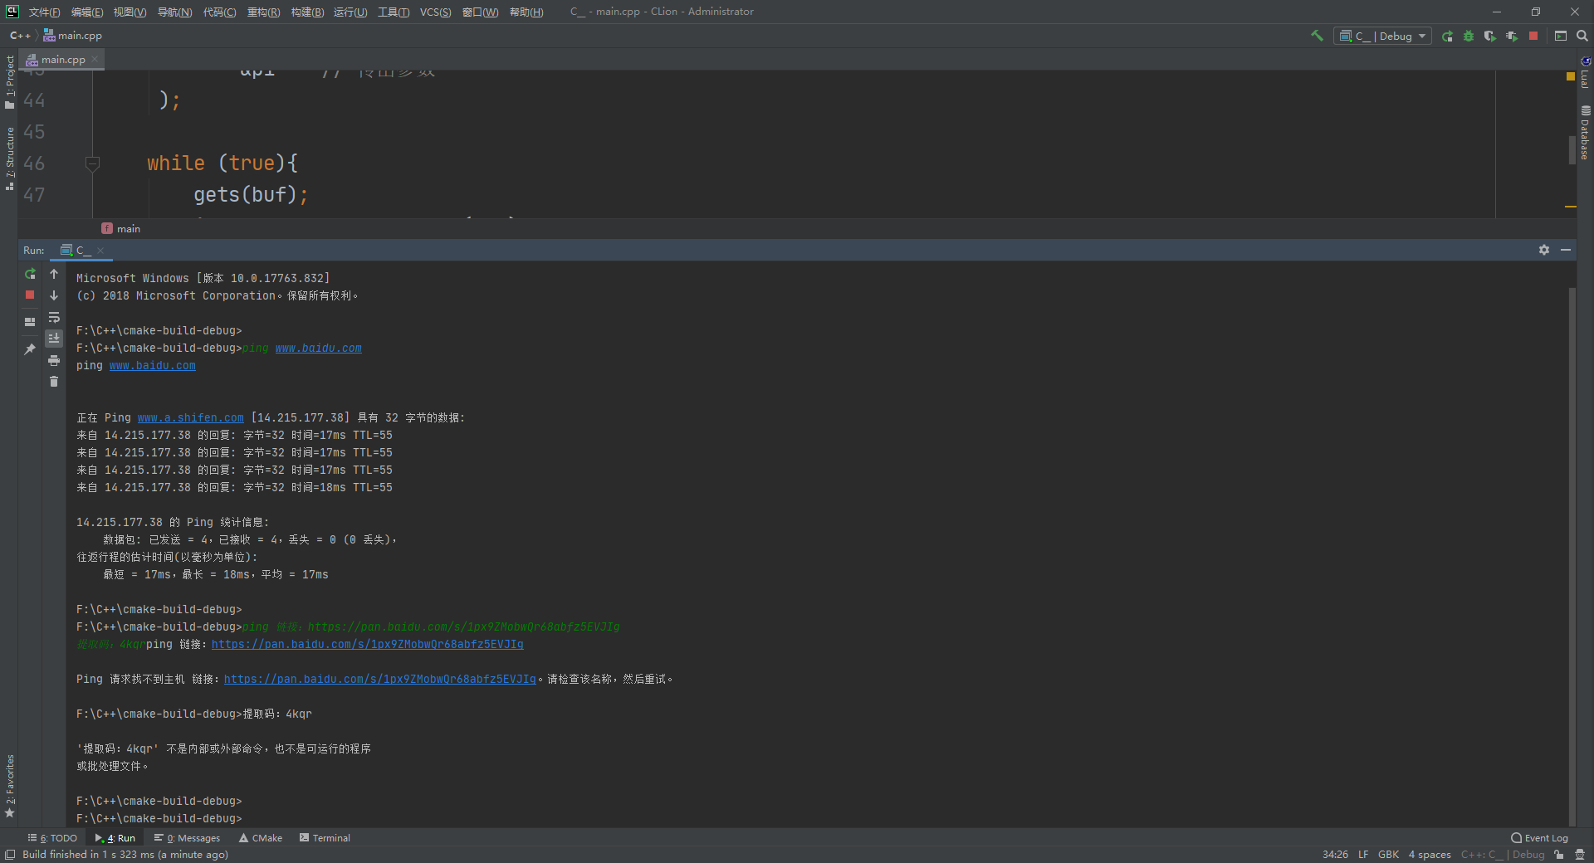Image resolution: width=1594 pixels, height=863 pixels.
Task: Stop the process in the Run panel
Action: (x=30, y=295)
